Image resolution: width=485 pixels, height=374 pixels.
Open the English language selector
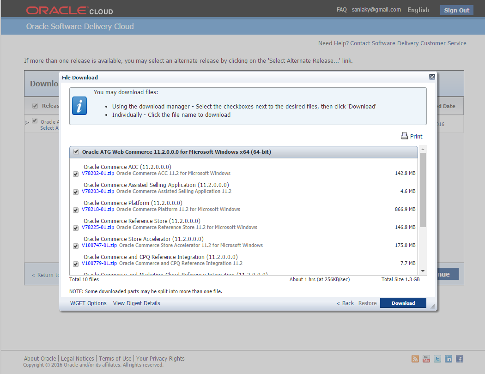418,10
